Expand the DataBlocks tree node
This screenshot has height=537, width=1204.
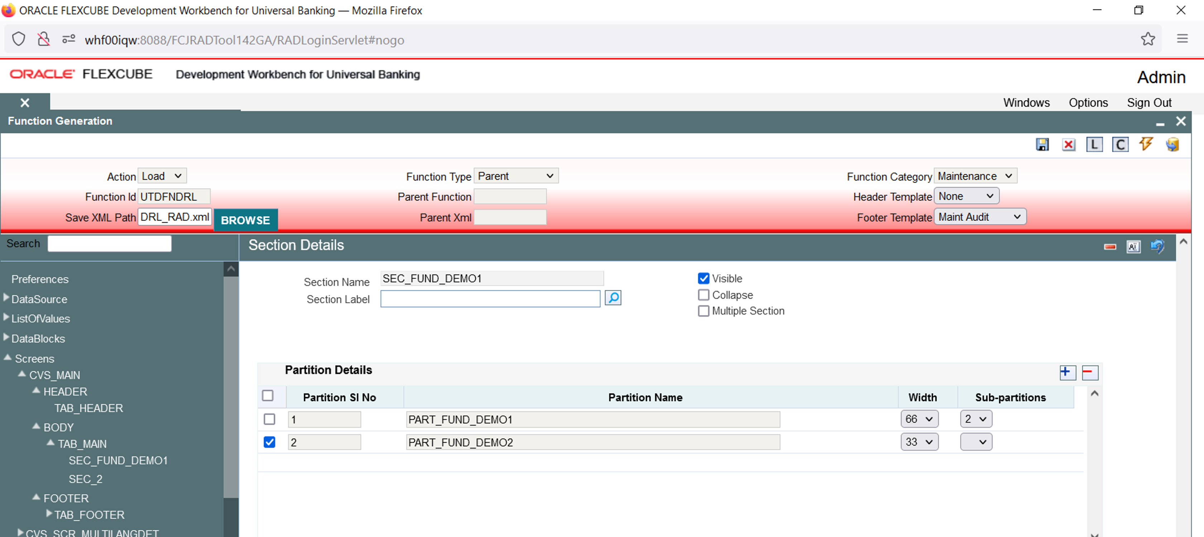[x=6, y=337]
